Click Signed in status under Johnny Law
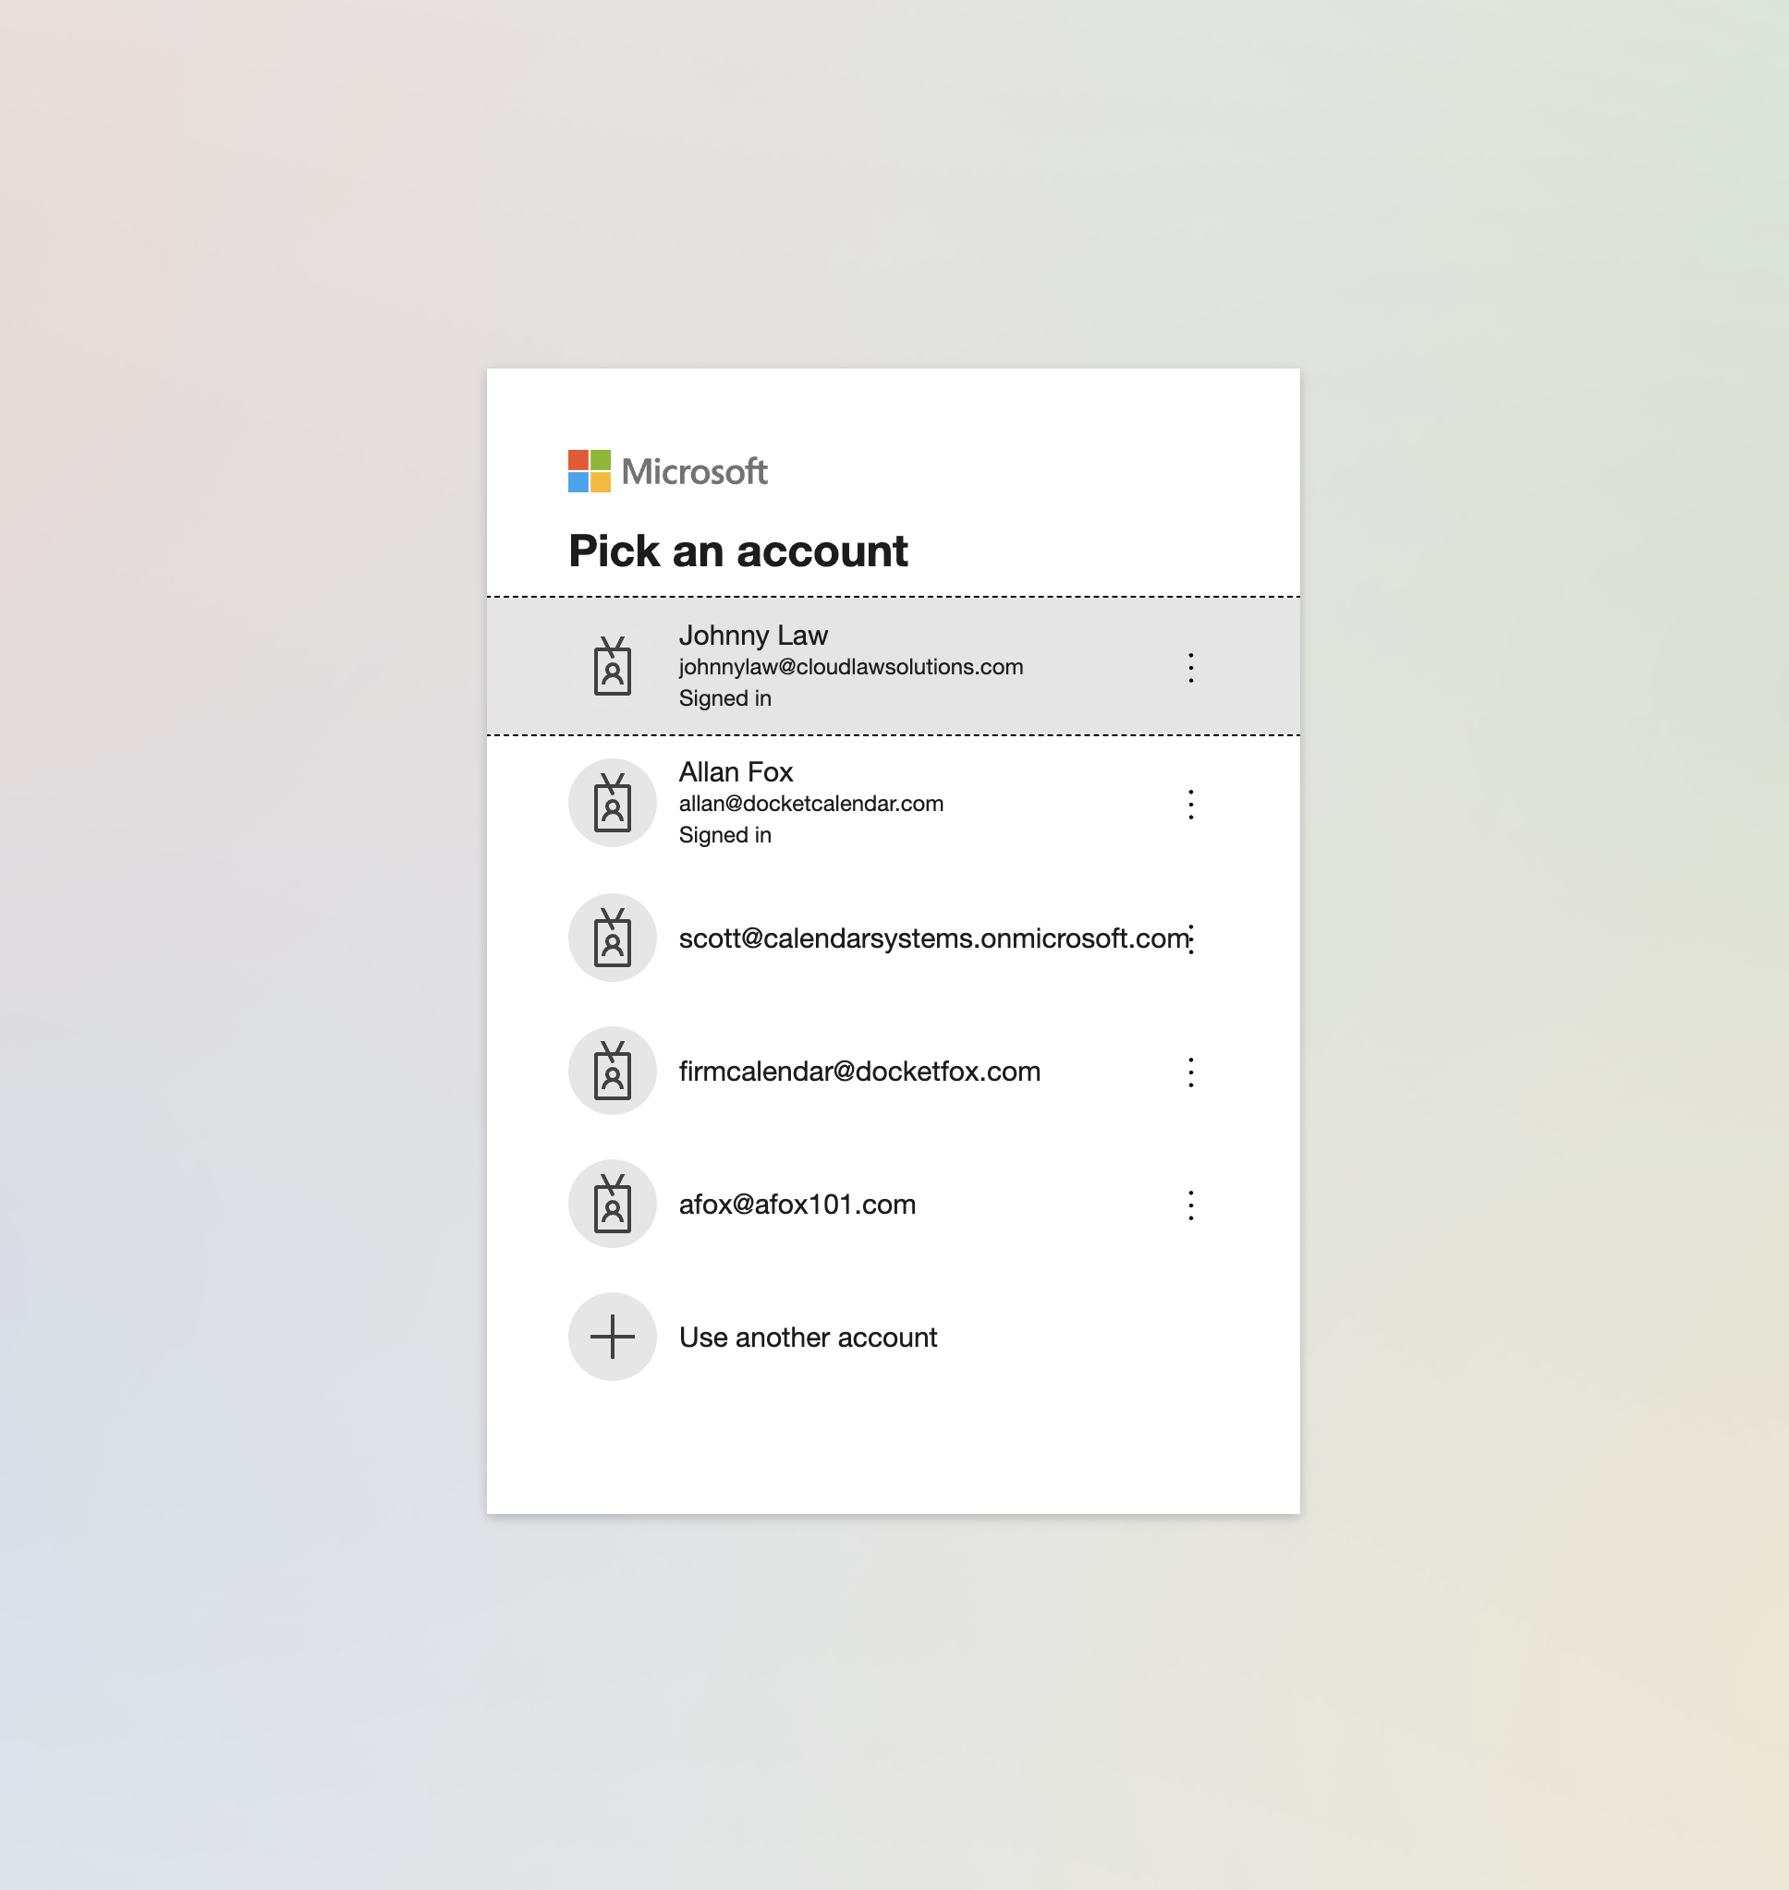Viewport: 1789px width, 1890px height. click(x=724, y=698)
